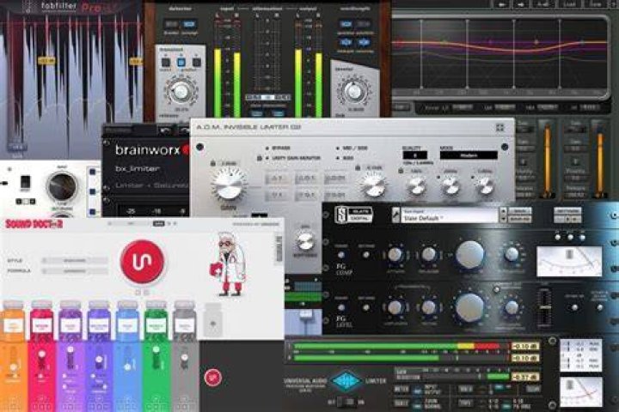Click the FG Comp VU meter
The height and width of the screenshot is (412, 619).
point(569,261)
